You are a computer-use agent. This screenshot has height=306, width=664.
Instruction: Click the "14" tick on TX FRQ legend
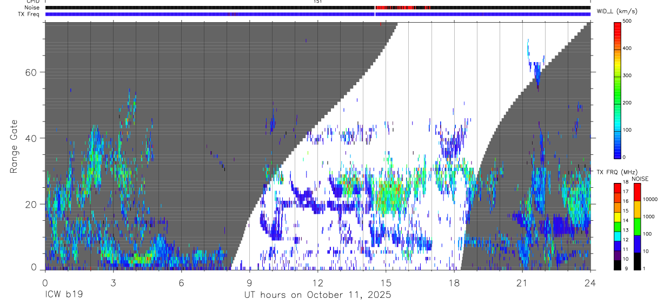pyautogui.click(x=626, y=221)
